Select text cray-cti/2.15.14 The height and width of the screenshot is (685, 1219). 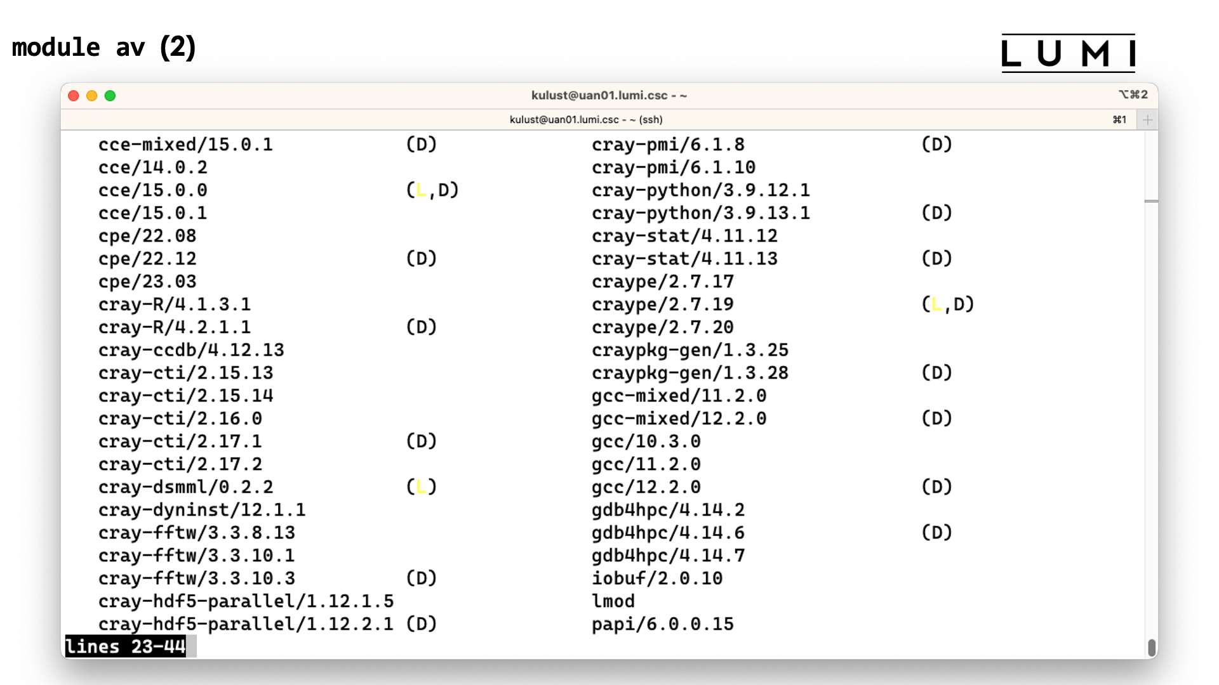(185, 396)
